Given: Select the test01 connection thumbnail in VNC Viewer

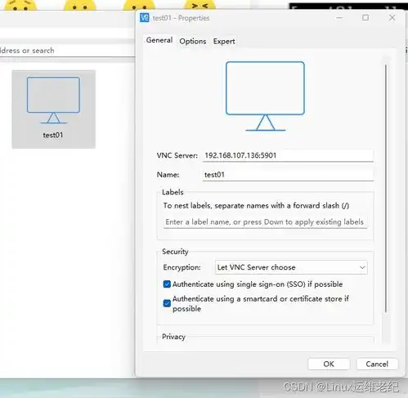Looking at the screenshot, I should pos(53,110).
